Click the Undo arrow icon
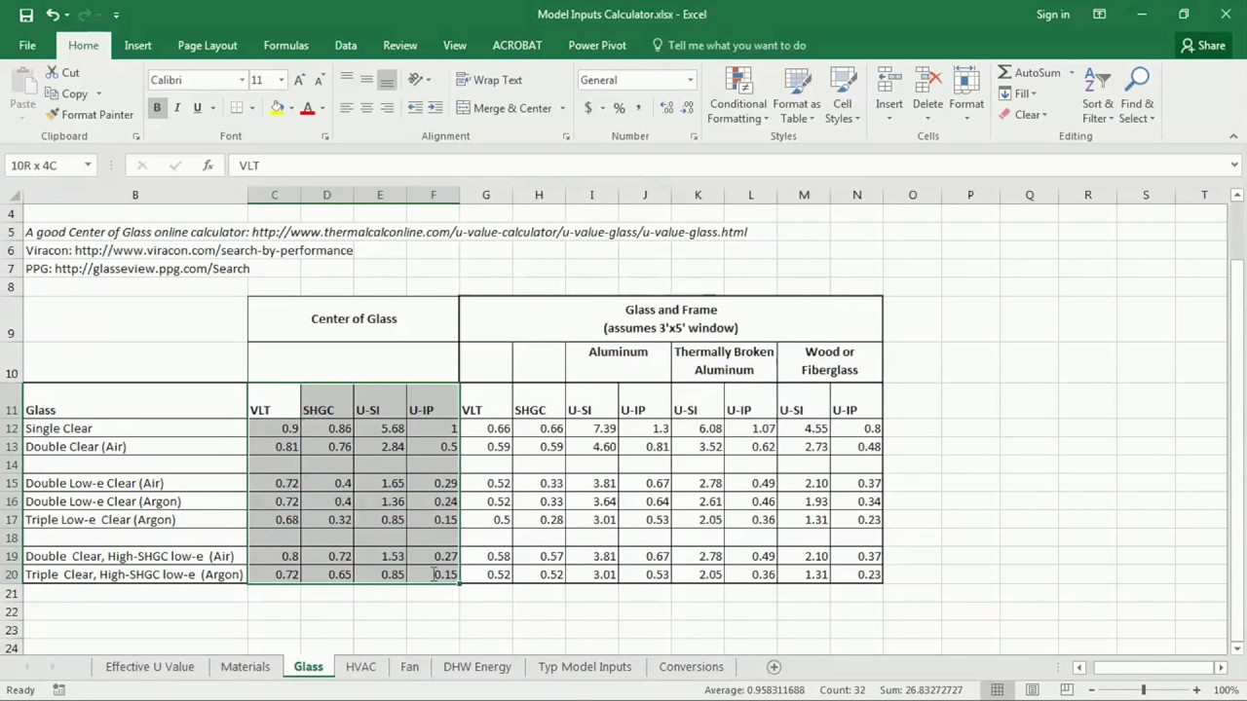 point(53,15)
